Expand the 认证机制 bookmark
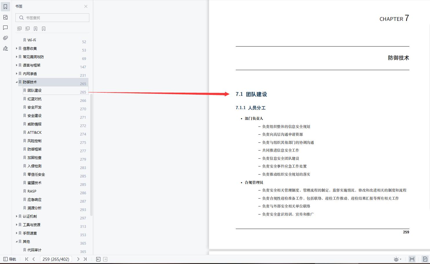 tap(17, 216)
